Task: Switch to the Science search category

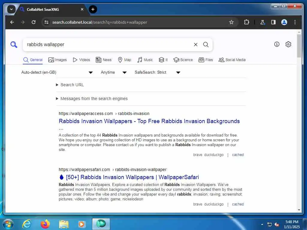Action: click(x=183, y=60)
